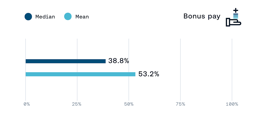Click the light blue Mean legend circle
Image resolution: width=258 pixels, height=129 pixels.
(68, 17)
